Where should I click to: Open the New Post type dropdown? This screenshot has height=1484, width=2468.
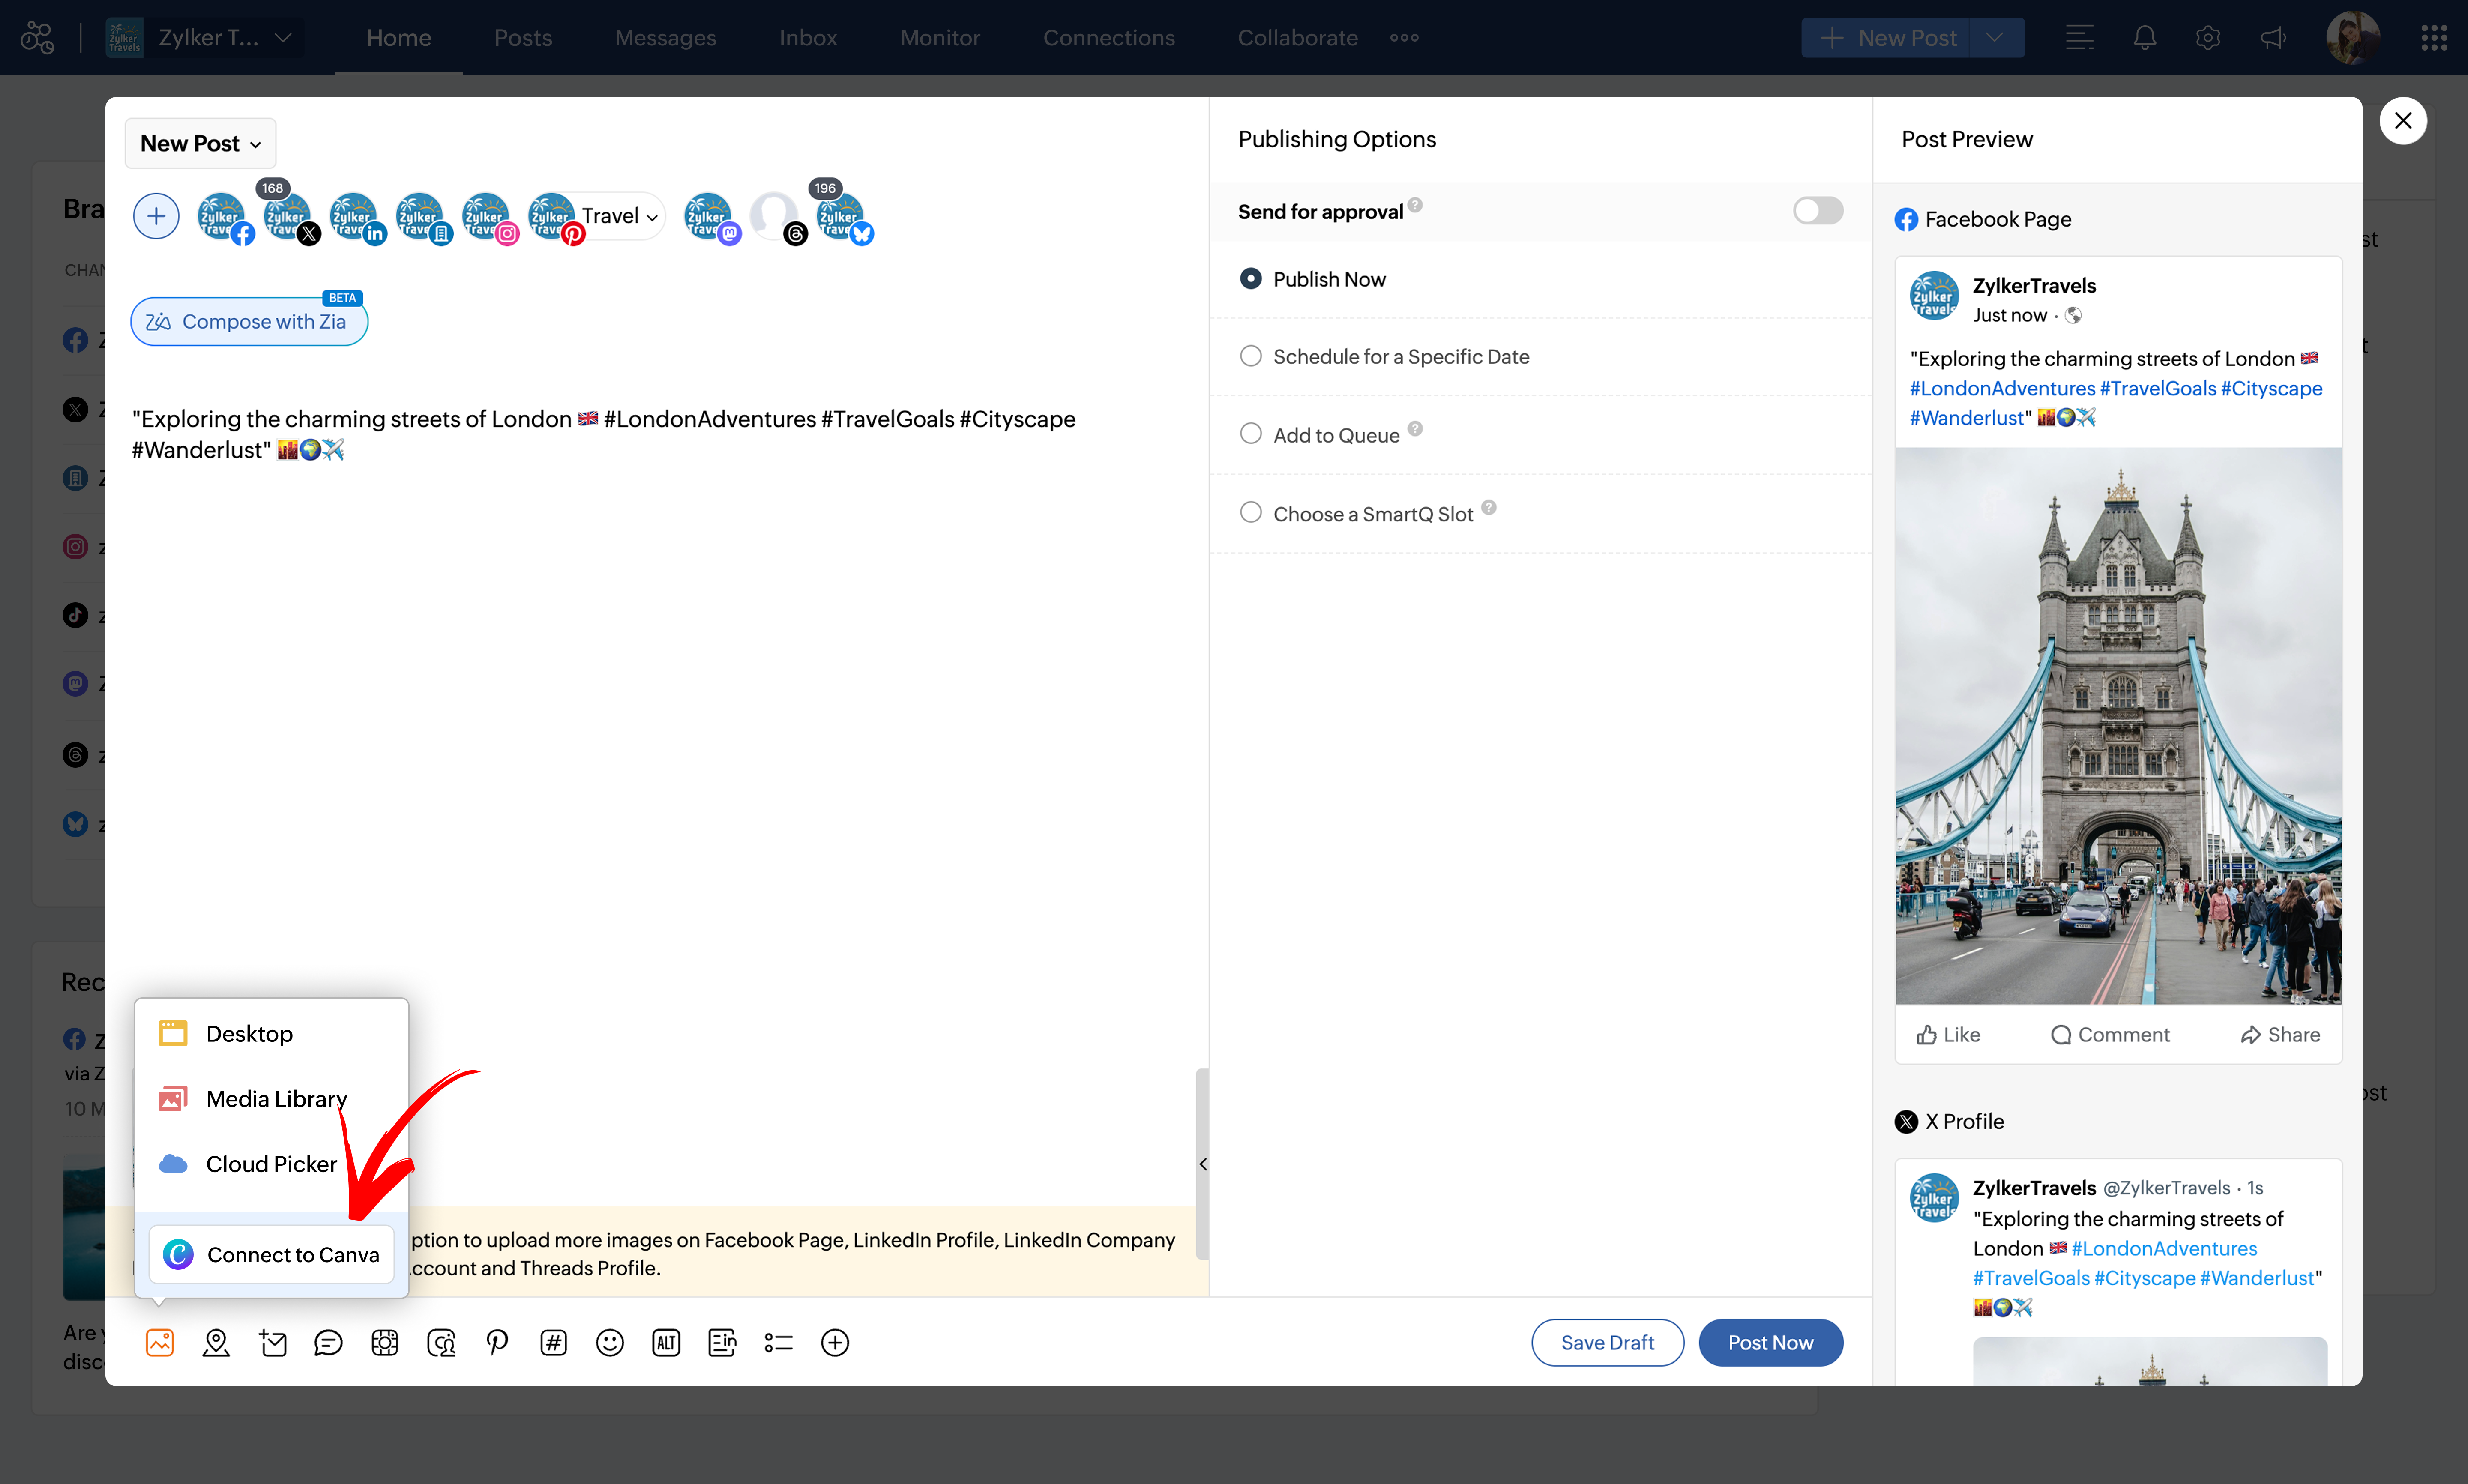tap(200, 143)
